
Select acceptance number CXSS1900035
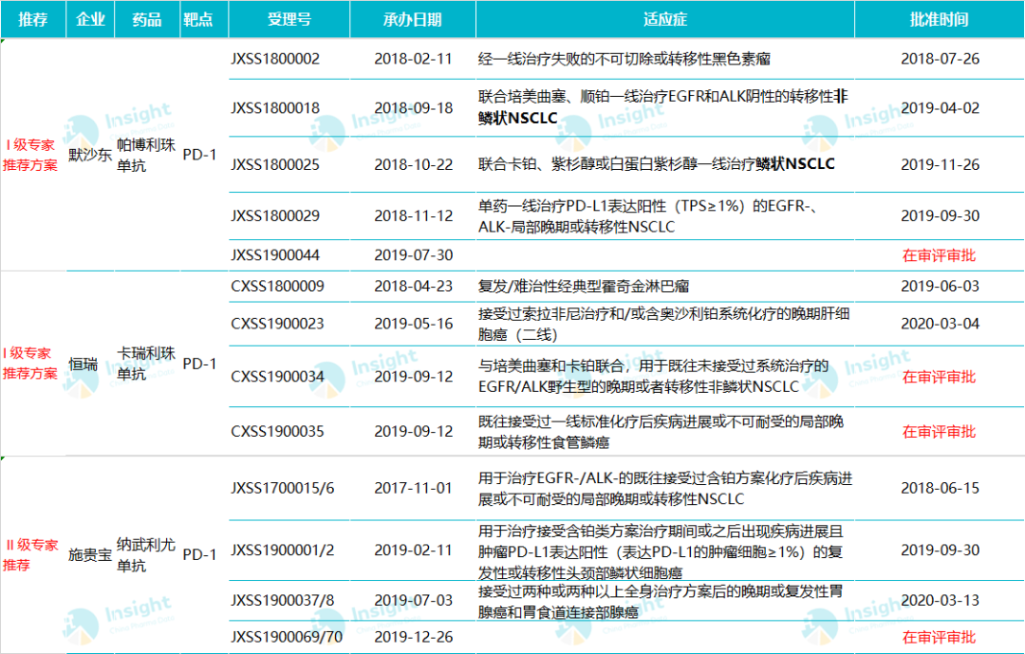(x=277, y=432)
